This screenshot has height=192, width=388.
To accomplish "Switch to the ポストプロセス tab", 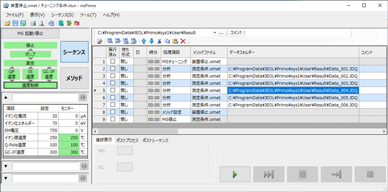I will coord(128,140).
